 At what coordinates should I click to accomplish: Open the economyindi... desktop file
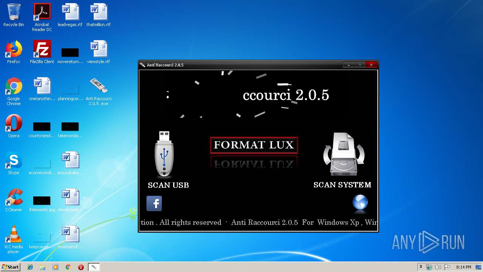click(42, 166)
